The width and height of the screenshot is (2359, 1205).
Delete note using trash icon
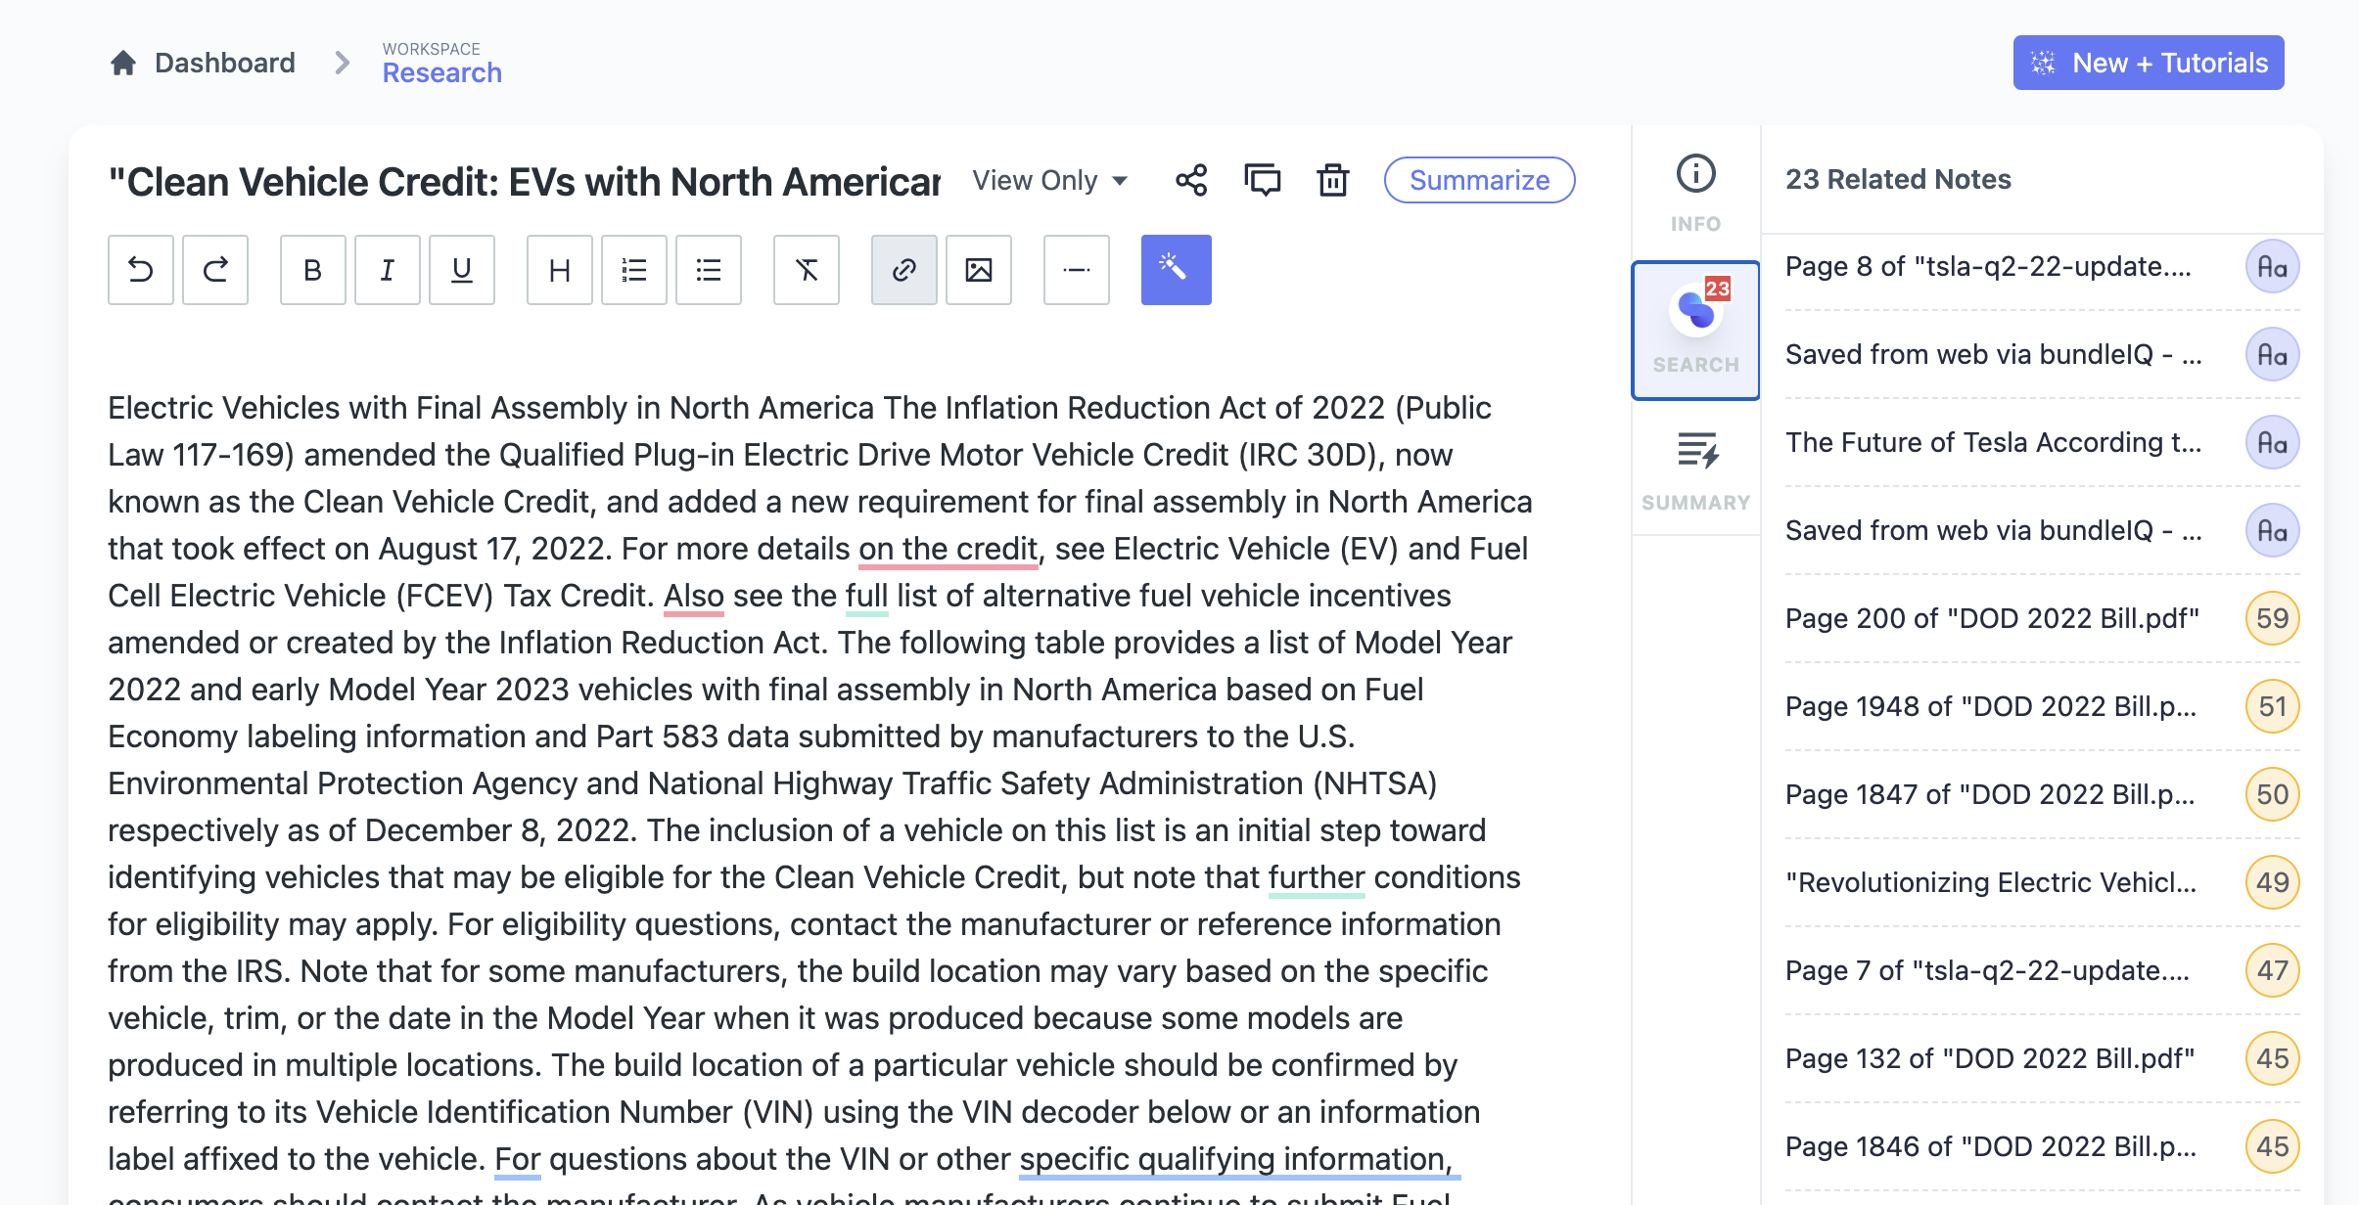(x=1332, y=180)
